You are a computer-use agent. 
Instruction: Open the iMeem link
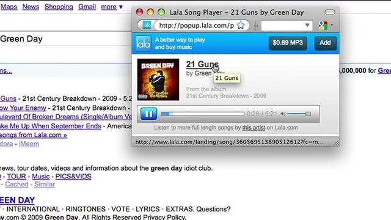29,144
